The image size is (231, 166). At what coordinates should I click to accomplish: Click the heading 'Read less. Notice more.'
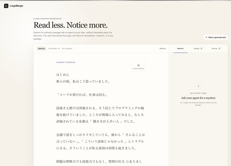click(70, 25)
